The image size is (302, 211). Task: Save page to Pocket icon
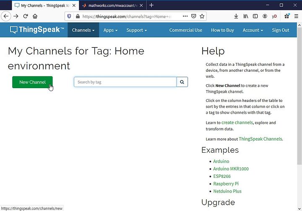[x=193, y=16]
